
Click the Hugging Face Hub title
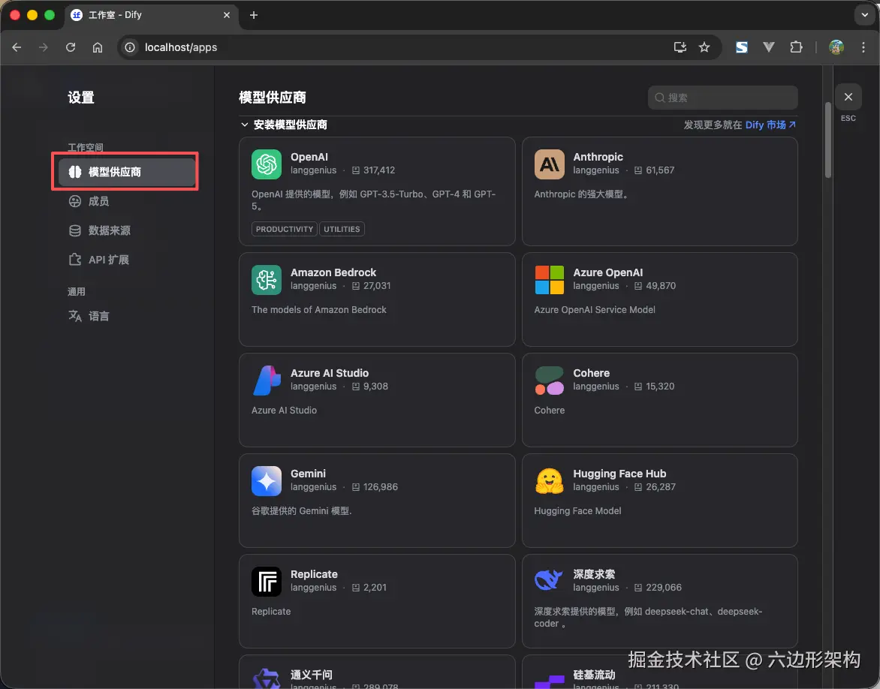coord(619,474)
